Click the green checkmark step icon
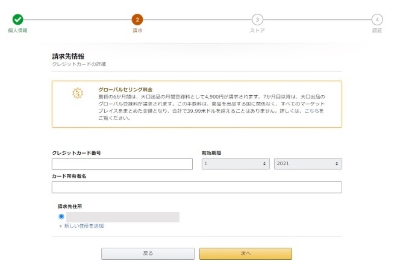The image size is (403, 270). coord(17,19)
